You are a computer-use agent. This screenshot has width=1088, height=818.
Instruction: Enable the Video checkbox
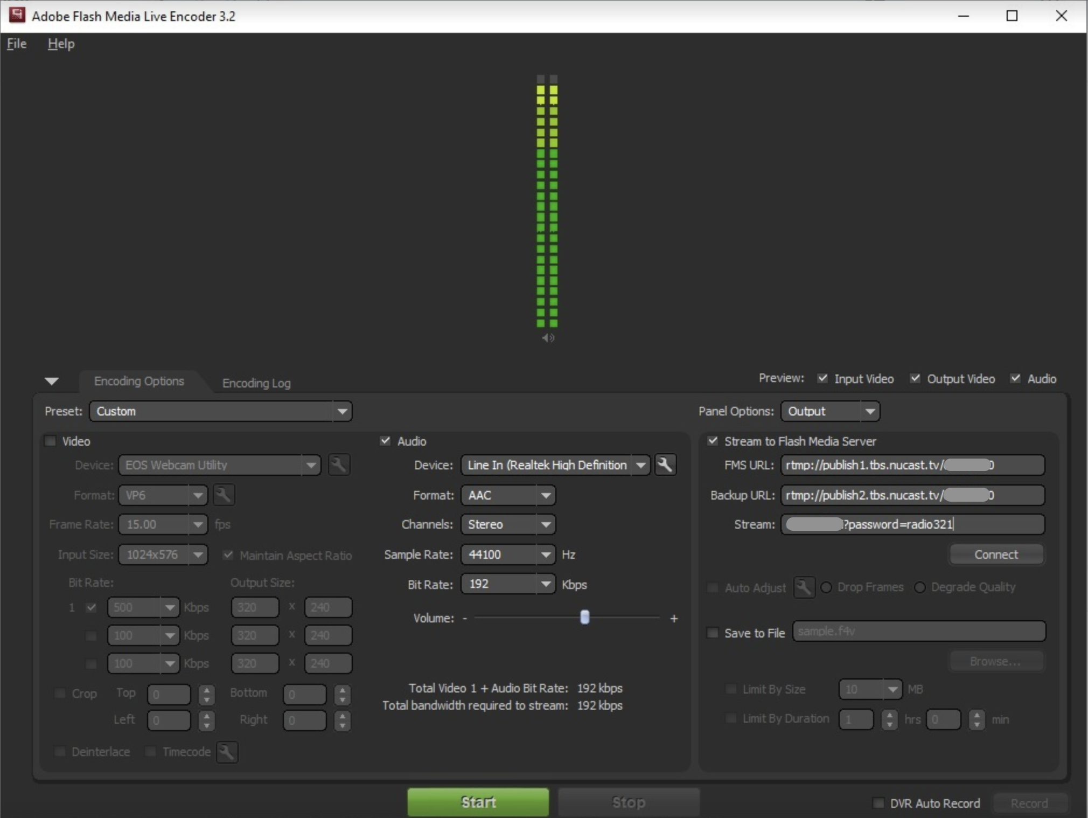click(x=51, y=441)
